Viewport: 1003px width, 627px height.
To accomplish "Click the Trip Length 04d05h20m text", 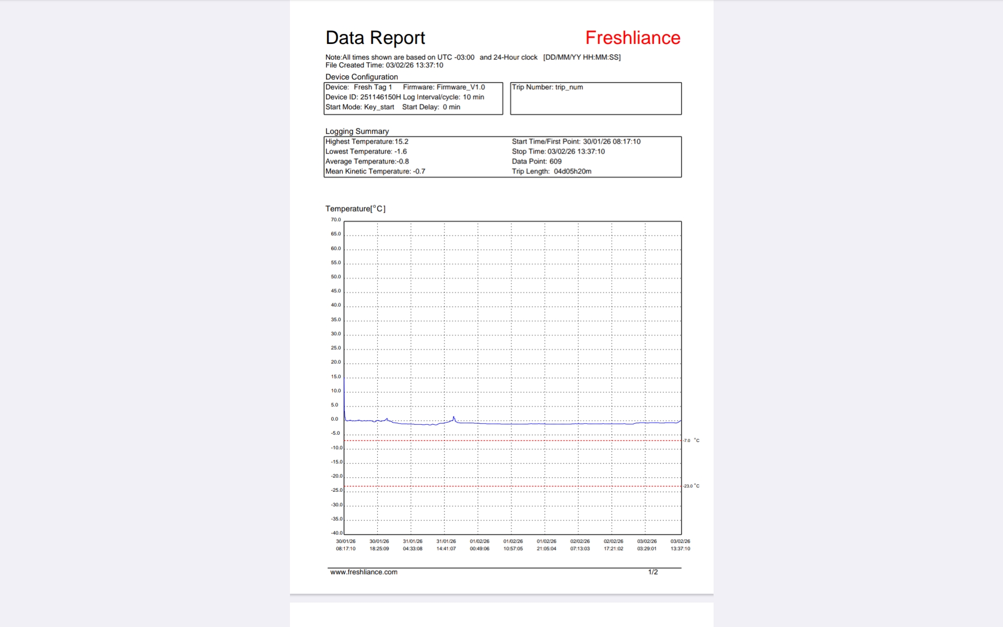I will coord(551,171).
